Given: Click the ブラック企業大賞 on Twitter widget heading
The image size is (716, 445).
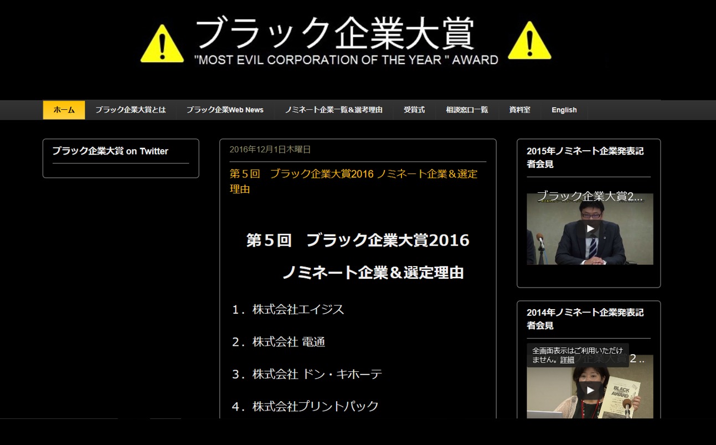Looking at the screenshot, I should pos(110,151).
